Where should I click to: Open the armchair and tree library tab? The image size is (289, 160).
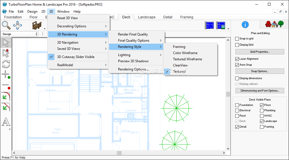[274, 24]
